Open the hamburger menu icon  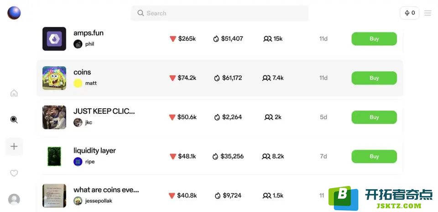pyautogui.click(x=428, y=13)
